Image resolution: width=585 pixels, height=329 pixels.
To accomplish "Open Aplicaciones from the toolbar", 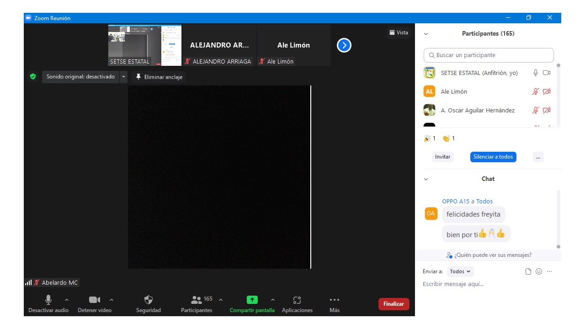I will pos(297,300).
